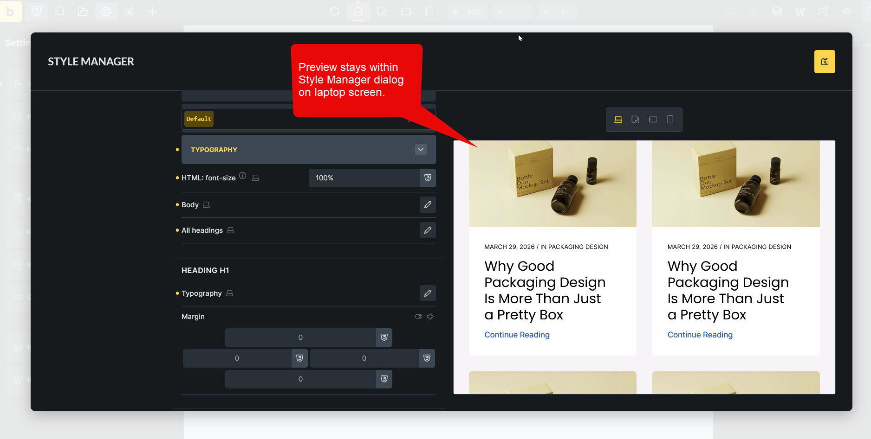Toggle the Margin linked-values switch
871x439 pixels.
coord(418,317)
